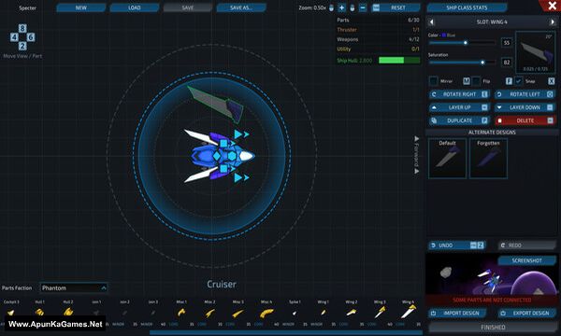Delete the selected part
561x336 pixels.
[525, 120]
